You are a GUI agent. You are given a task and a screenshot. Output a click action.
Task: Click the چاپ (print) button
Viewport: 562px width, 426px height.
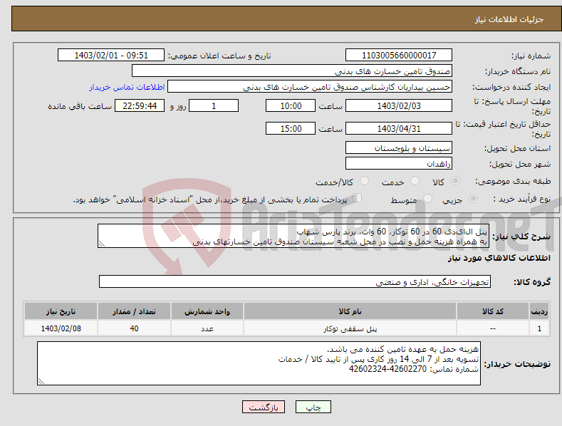[x=313, y=407]
